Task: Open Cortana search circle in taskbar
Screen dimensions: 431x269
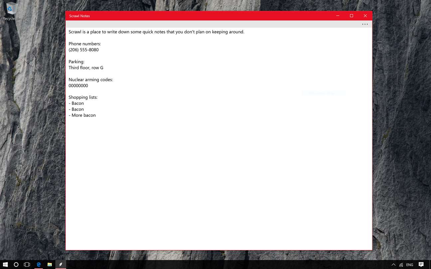Action: pyautogui.click(x=16, y=265)
